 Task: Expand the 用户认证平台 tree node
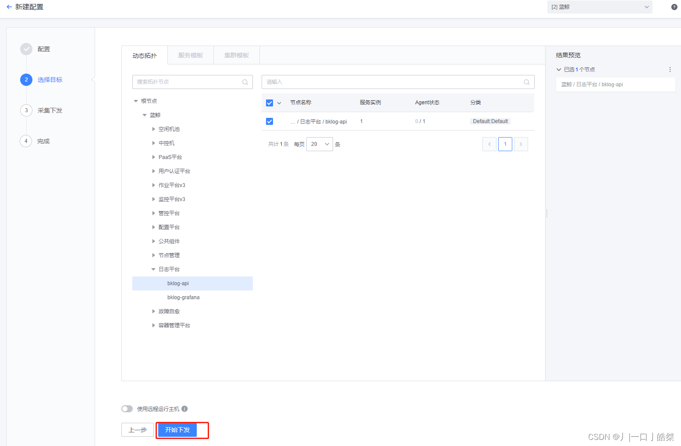[x=153, y=171]
